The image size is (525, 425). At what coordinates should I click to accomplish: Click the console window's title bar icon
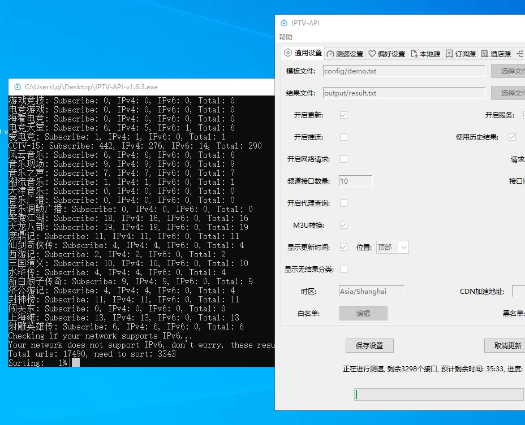(x=18, y=87)
